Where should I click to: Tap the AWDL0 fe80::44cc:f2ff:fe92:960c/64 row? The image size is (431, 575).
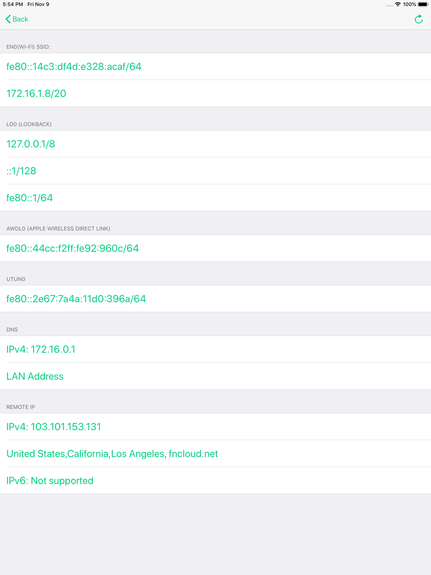point(72,248)
